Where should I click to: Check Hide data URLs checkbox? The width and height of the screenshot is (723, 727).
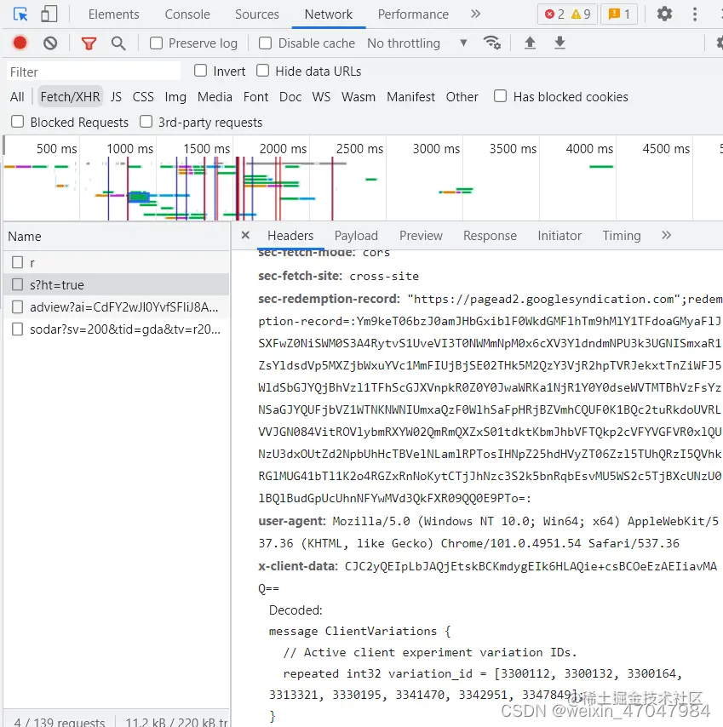click(262, 71)
